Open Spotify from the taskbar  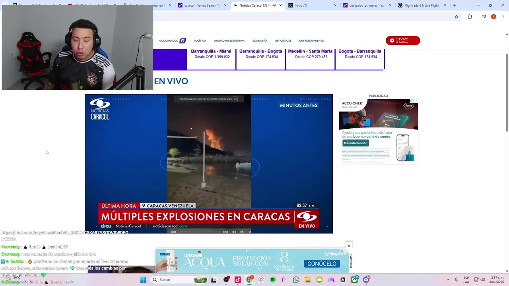click(x=273, y=280)
